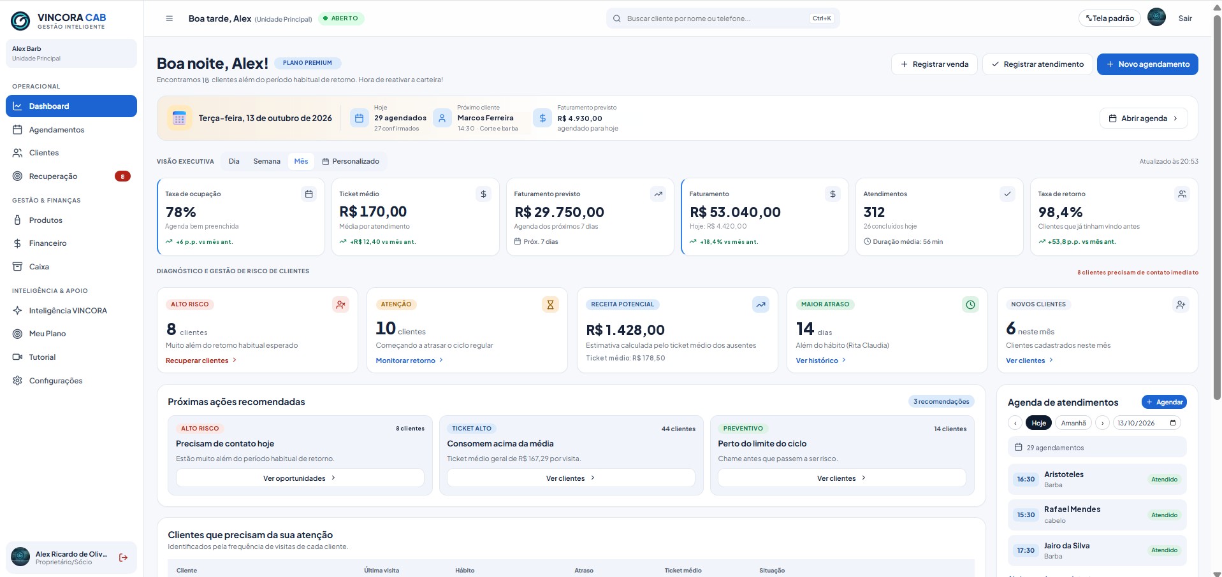This screenshot has height=577, width=1222.
Task: Follow the Recuperar clientes link
Action: click(201, 360)
